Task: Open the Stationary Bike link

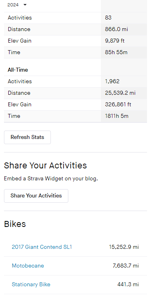Action: coord(31,284)
